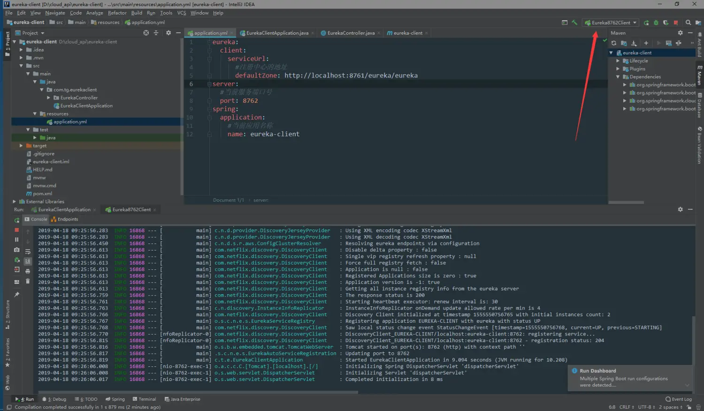Switch to EurekaController.java editor tab
The width and height of the screenshot is (704, 411).
pyautogui.click(x=351, y=33)
